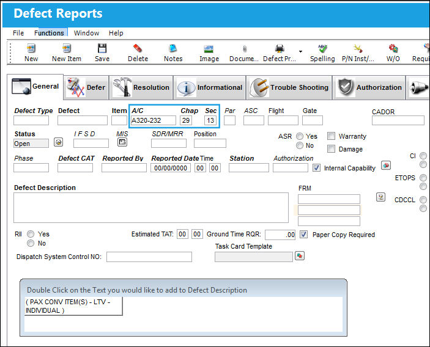Click the New Item toolbar icon
Screen dimensions: 430x347
coord(66,48)
